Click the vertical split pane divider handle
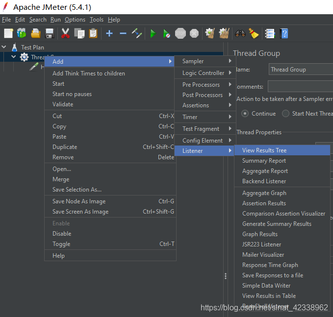 [226, 276]
